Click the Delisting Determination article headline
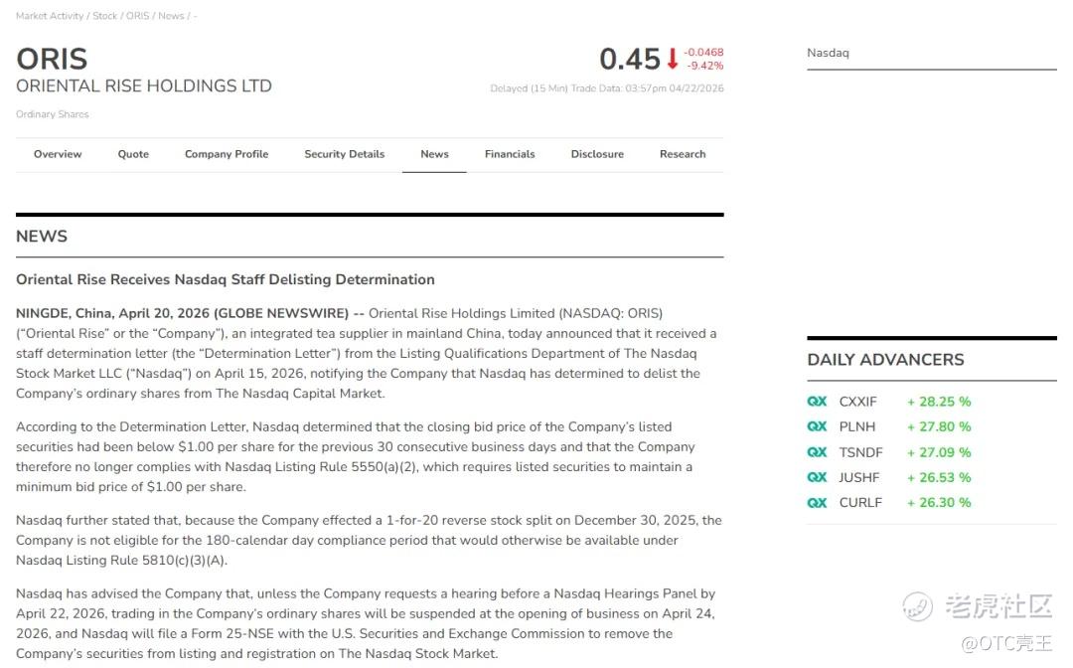The image size is (1073, 668). [226, 279]
